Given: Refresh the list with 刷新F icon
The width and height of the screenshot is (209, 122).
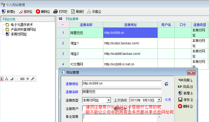Looking at the screenshot, I should [x=73, y=12].
